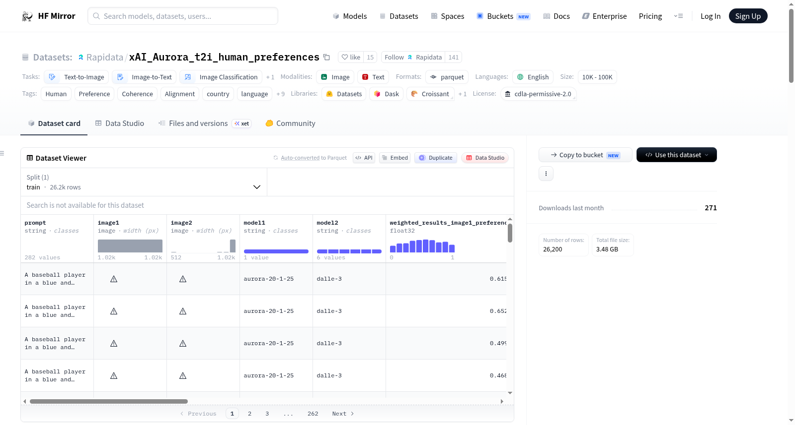
Task: Click the broken image icon in first row image2
Action: tap(183, 279)
